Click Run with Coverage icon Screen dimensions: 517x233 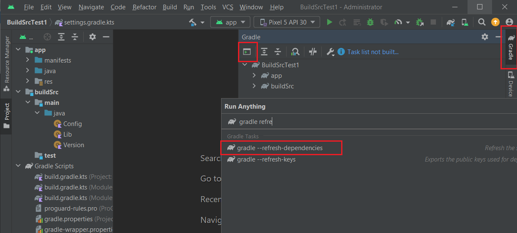coord(384,22)
